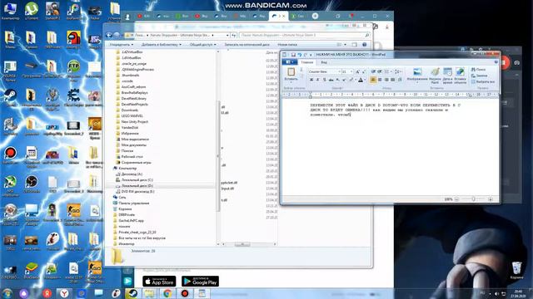The height and width of the screenshot is (299, 533).
Task: Click Записать на оптический диск in Explorer
Action: (x=247, y=44)
